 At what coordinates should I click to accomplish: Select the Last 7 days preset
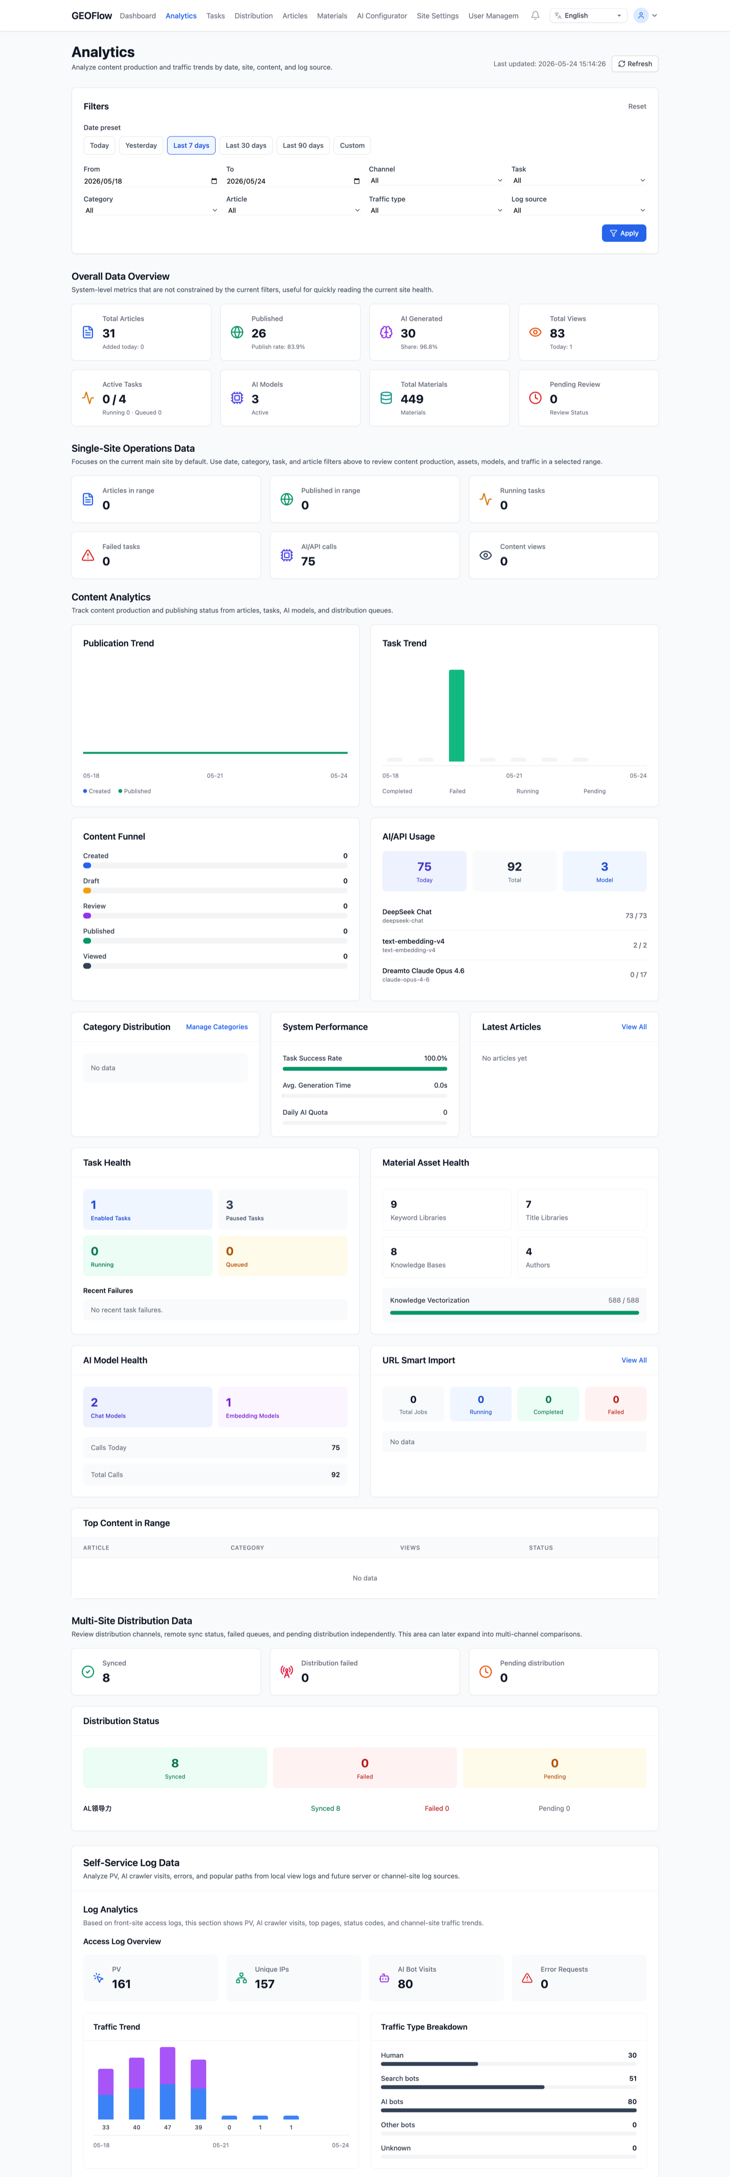191,145
